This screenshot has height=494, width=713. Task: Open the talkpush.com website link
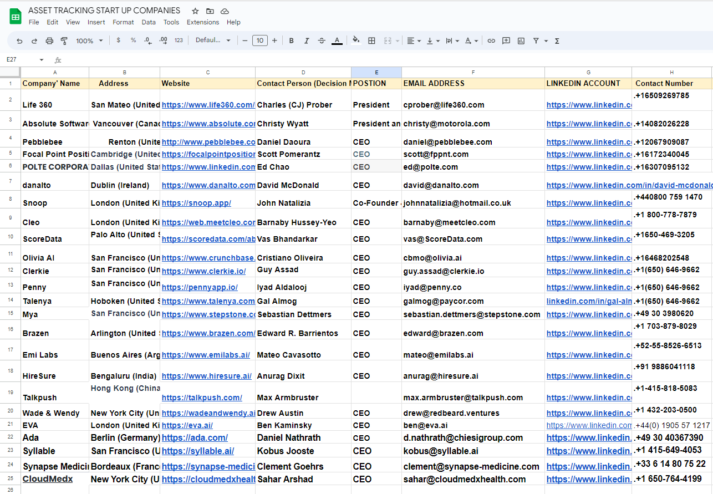202,398
